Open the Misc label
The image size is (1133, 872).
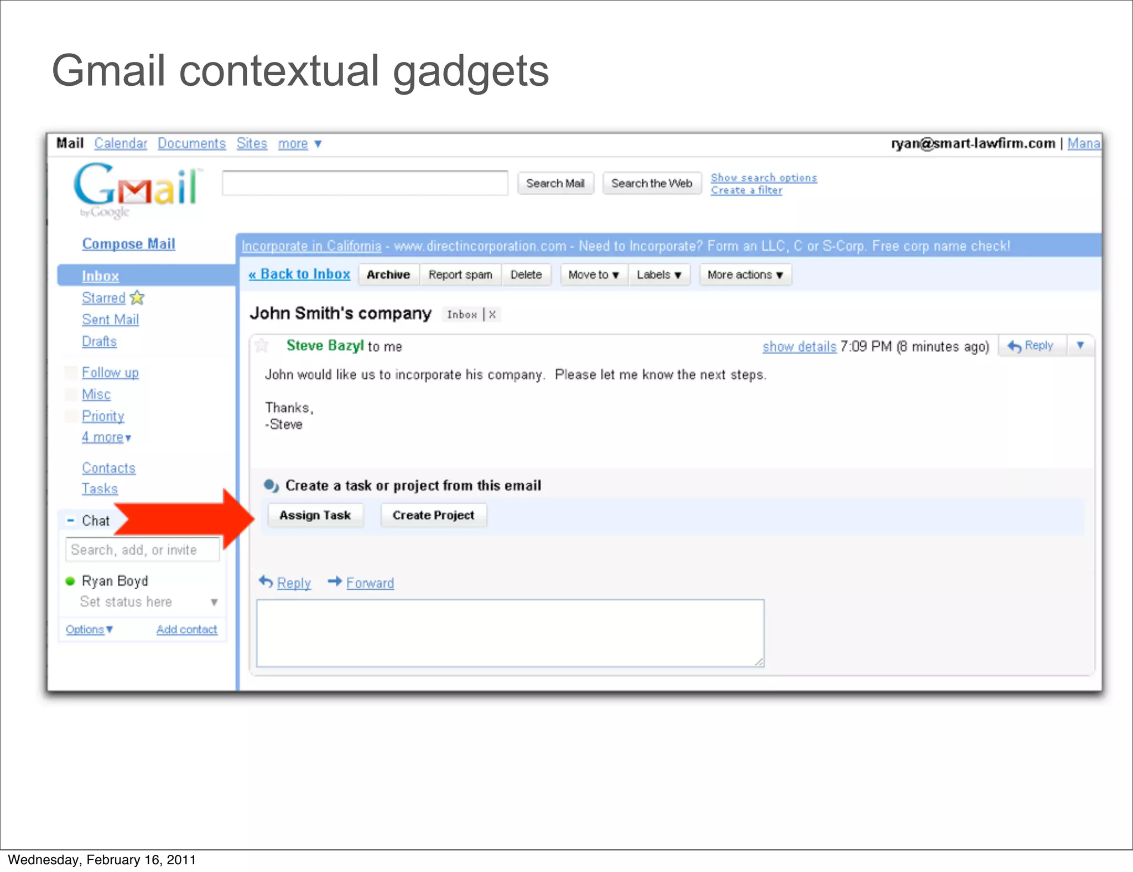click(x=96, y=395)
